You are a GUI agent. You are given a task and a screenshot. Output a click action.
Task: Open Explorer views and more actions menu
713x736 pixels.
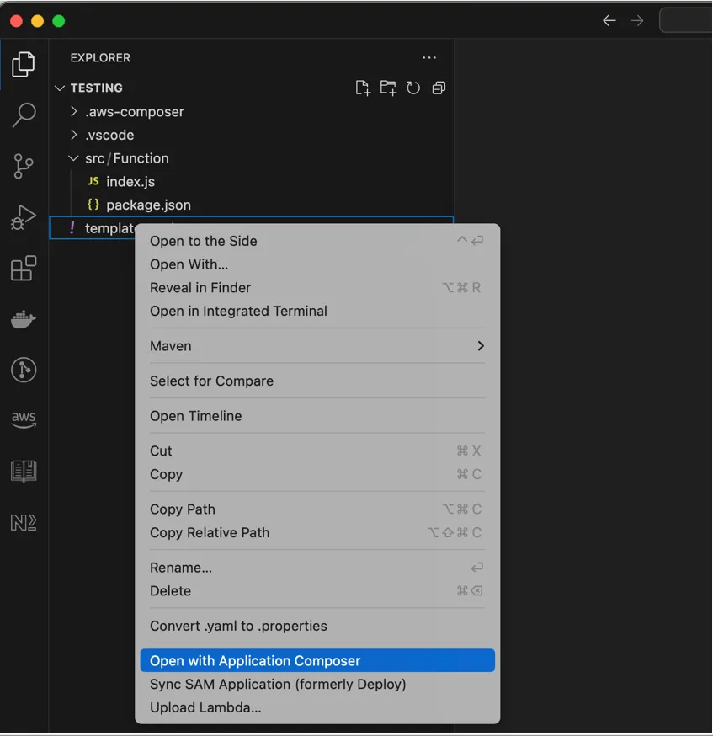pos(429,58)
